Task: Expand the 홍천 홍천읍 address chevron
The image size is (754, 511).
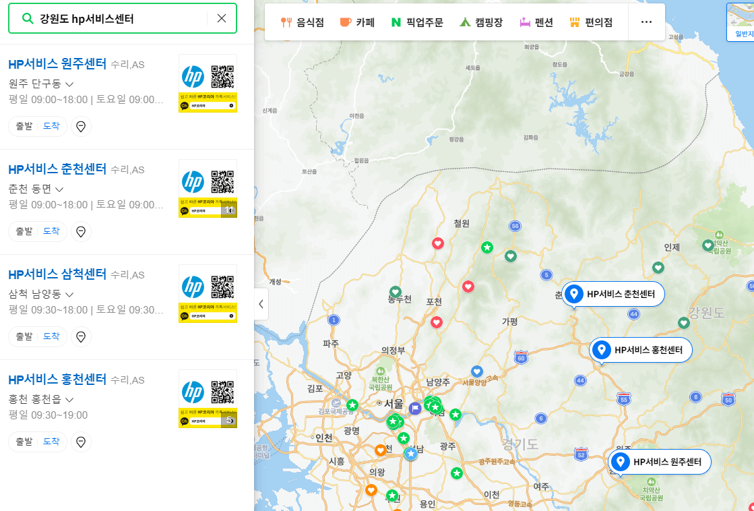Action: click(x=69, y=400)
